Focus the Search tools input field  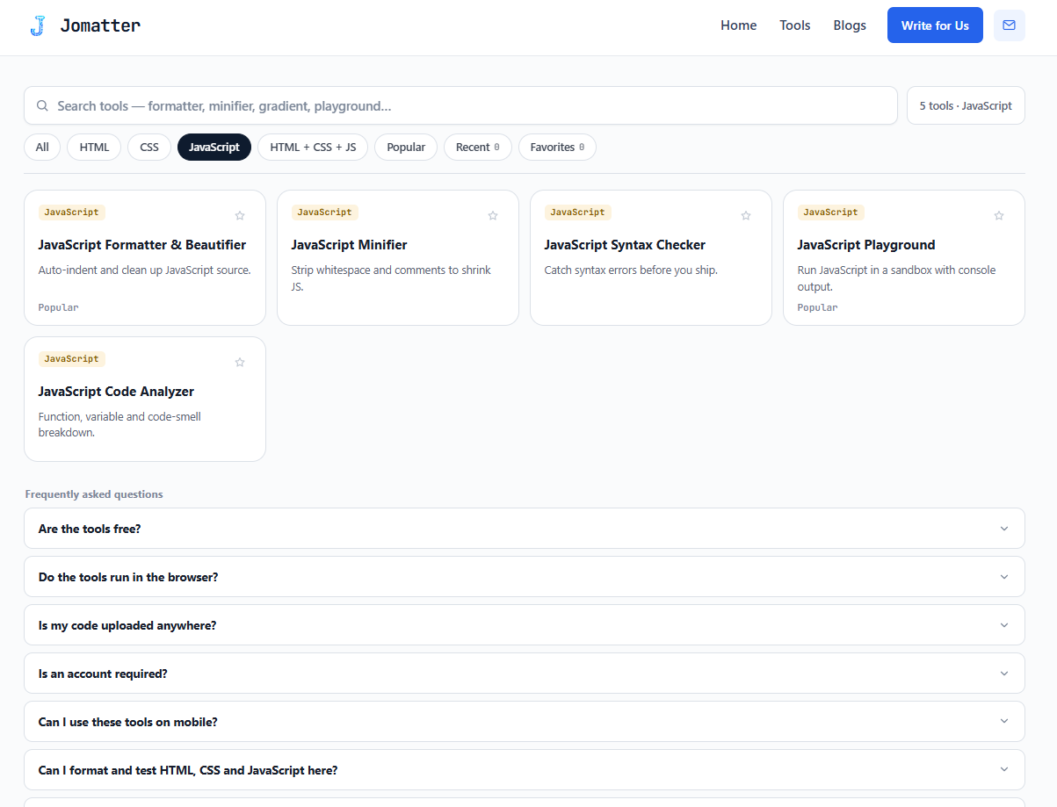click(x=460, y=105)
